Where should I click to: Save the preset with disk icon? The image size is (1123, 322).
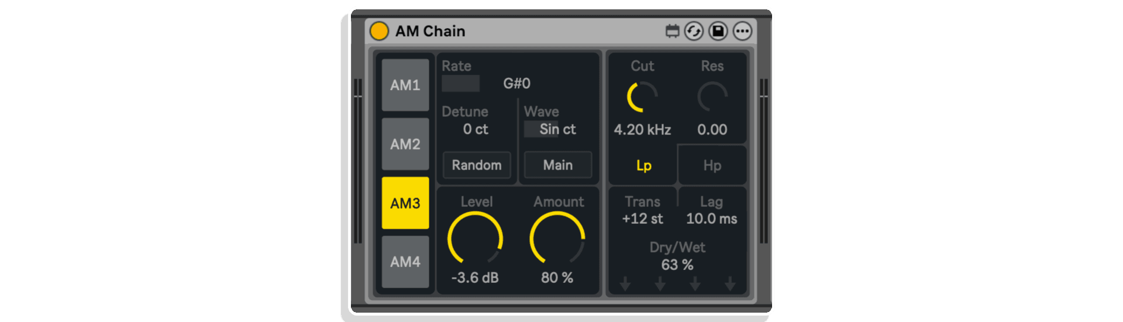pos(718,31)
